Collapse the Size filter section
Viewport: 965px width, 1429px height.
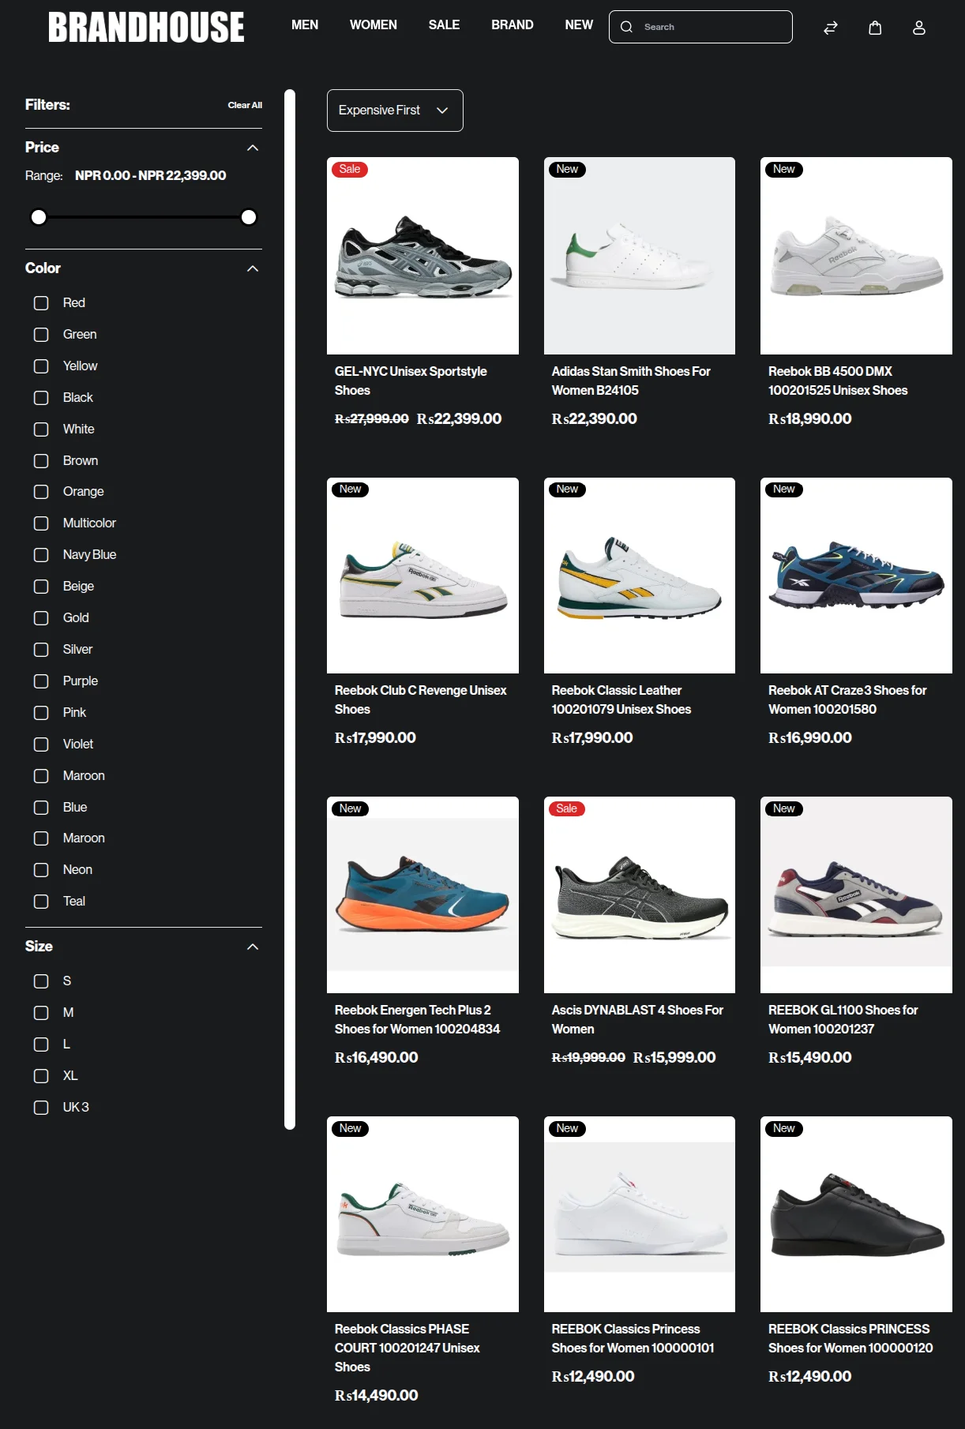[x=253, y=947]
